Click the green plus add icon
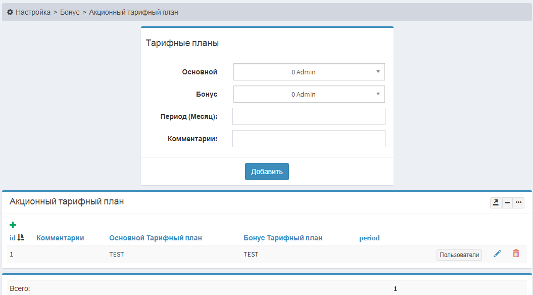The height and width of the screenshot is (295, 533). coord(13,225)
